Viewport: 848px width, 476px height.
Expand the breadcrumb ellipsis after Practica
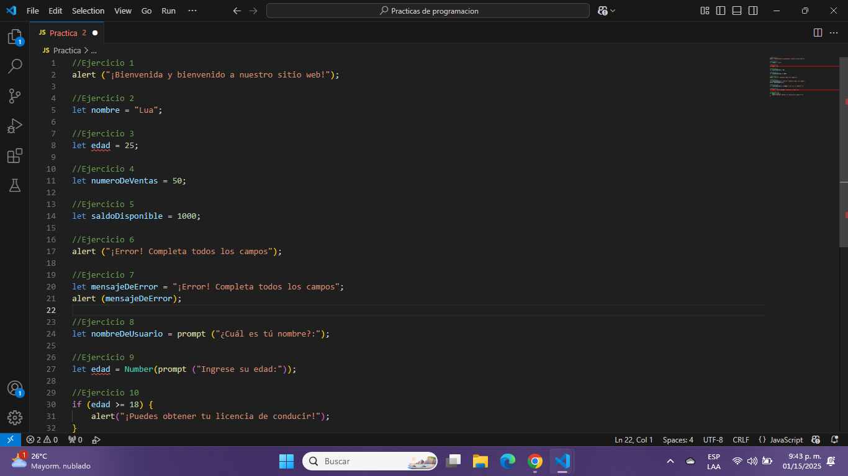94,50
